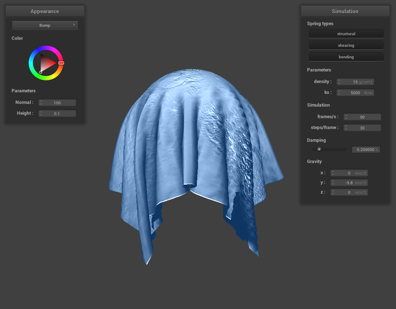Viewport: 396px width, 309px height.
Task: Click the damping percentage value box
Action: [x=365, y=149]
